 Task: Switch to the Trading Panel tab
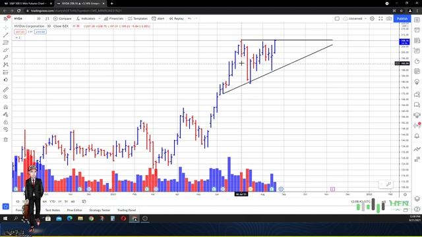pyautogui.click(x=127, y=210)
